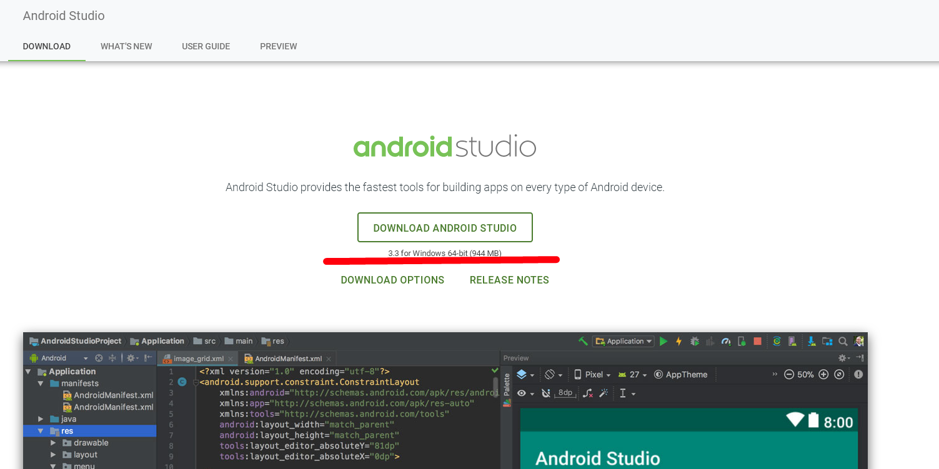This screenshot has width=939, height=469.
Task: Collapse the manifests folder in tree
Action: point(41,383)
